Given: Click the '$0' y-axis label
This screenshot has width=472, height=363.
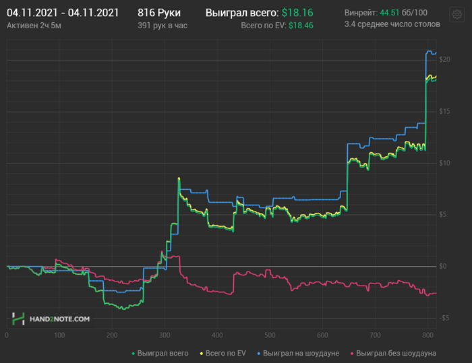Looking at the screenshot, I should pyautogui.click(x=443, y=267).
